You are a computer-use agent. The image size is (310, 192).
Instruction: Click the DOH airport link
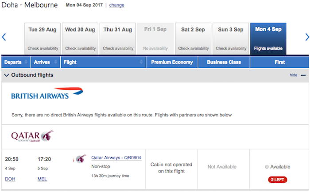point(10,179)
